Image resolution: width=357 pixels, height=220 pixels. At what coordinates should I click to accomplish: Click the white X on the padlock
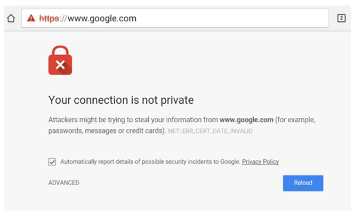tap(60, 65)
